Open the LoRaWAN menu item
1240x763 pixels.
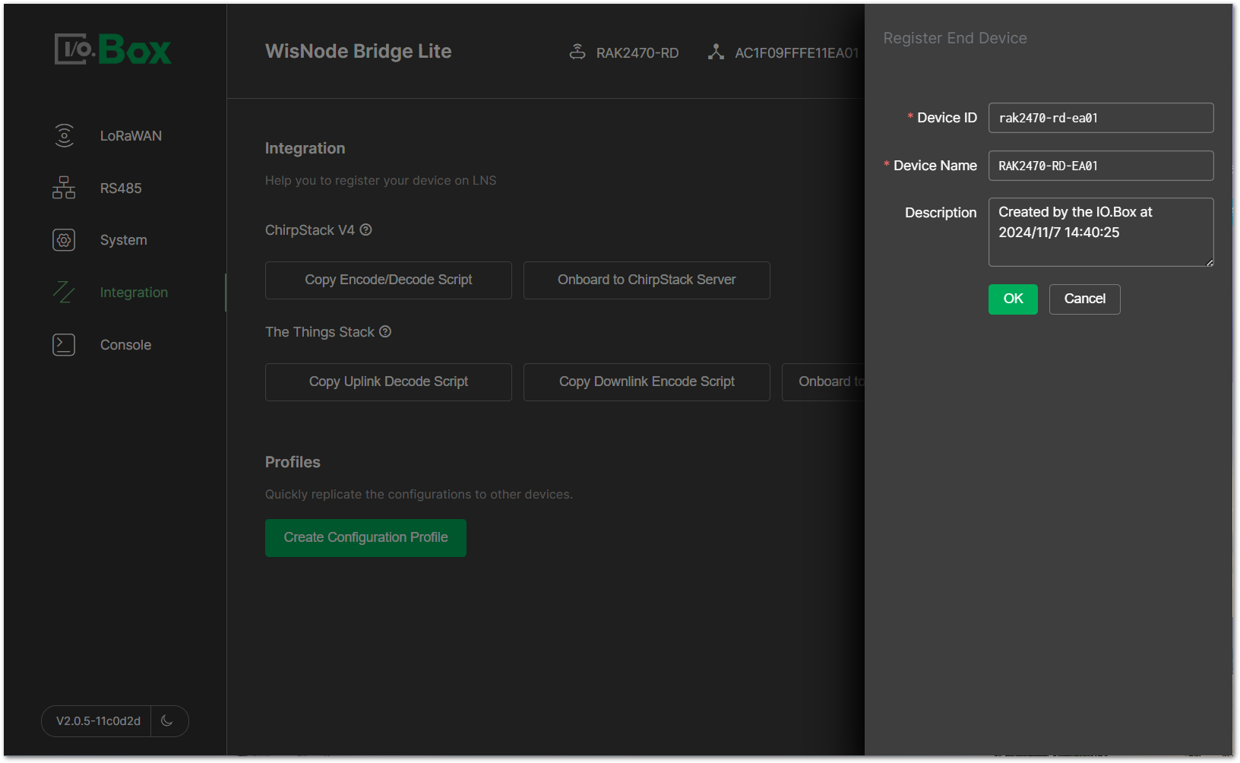click(131, 135)
